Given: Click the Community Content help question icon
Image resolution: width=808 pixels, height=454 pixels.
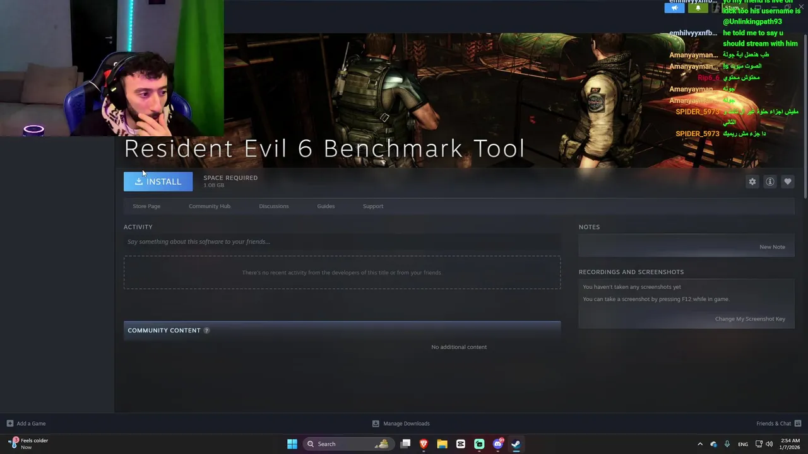Looking at the screenshot, I should click(x=206, y=330).
